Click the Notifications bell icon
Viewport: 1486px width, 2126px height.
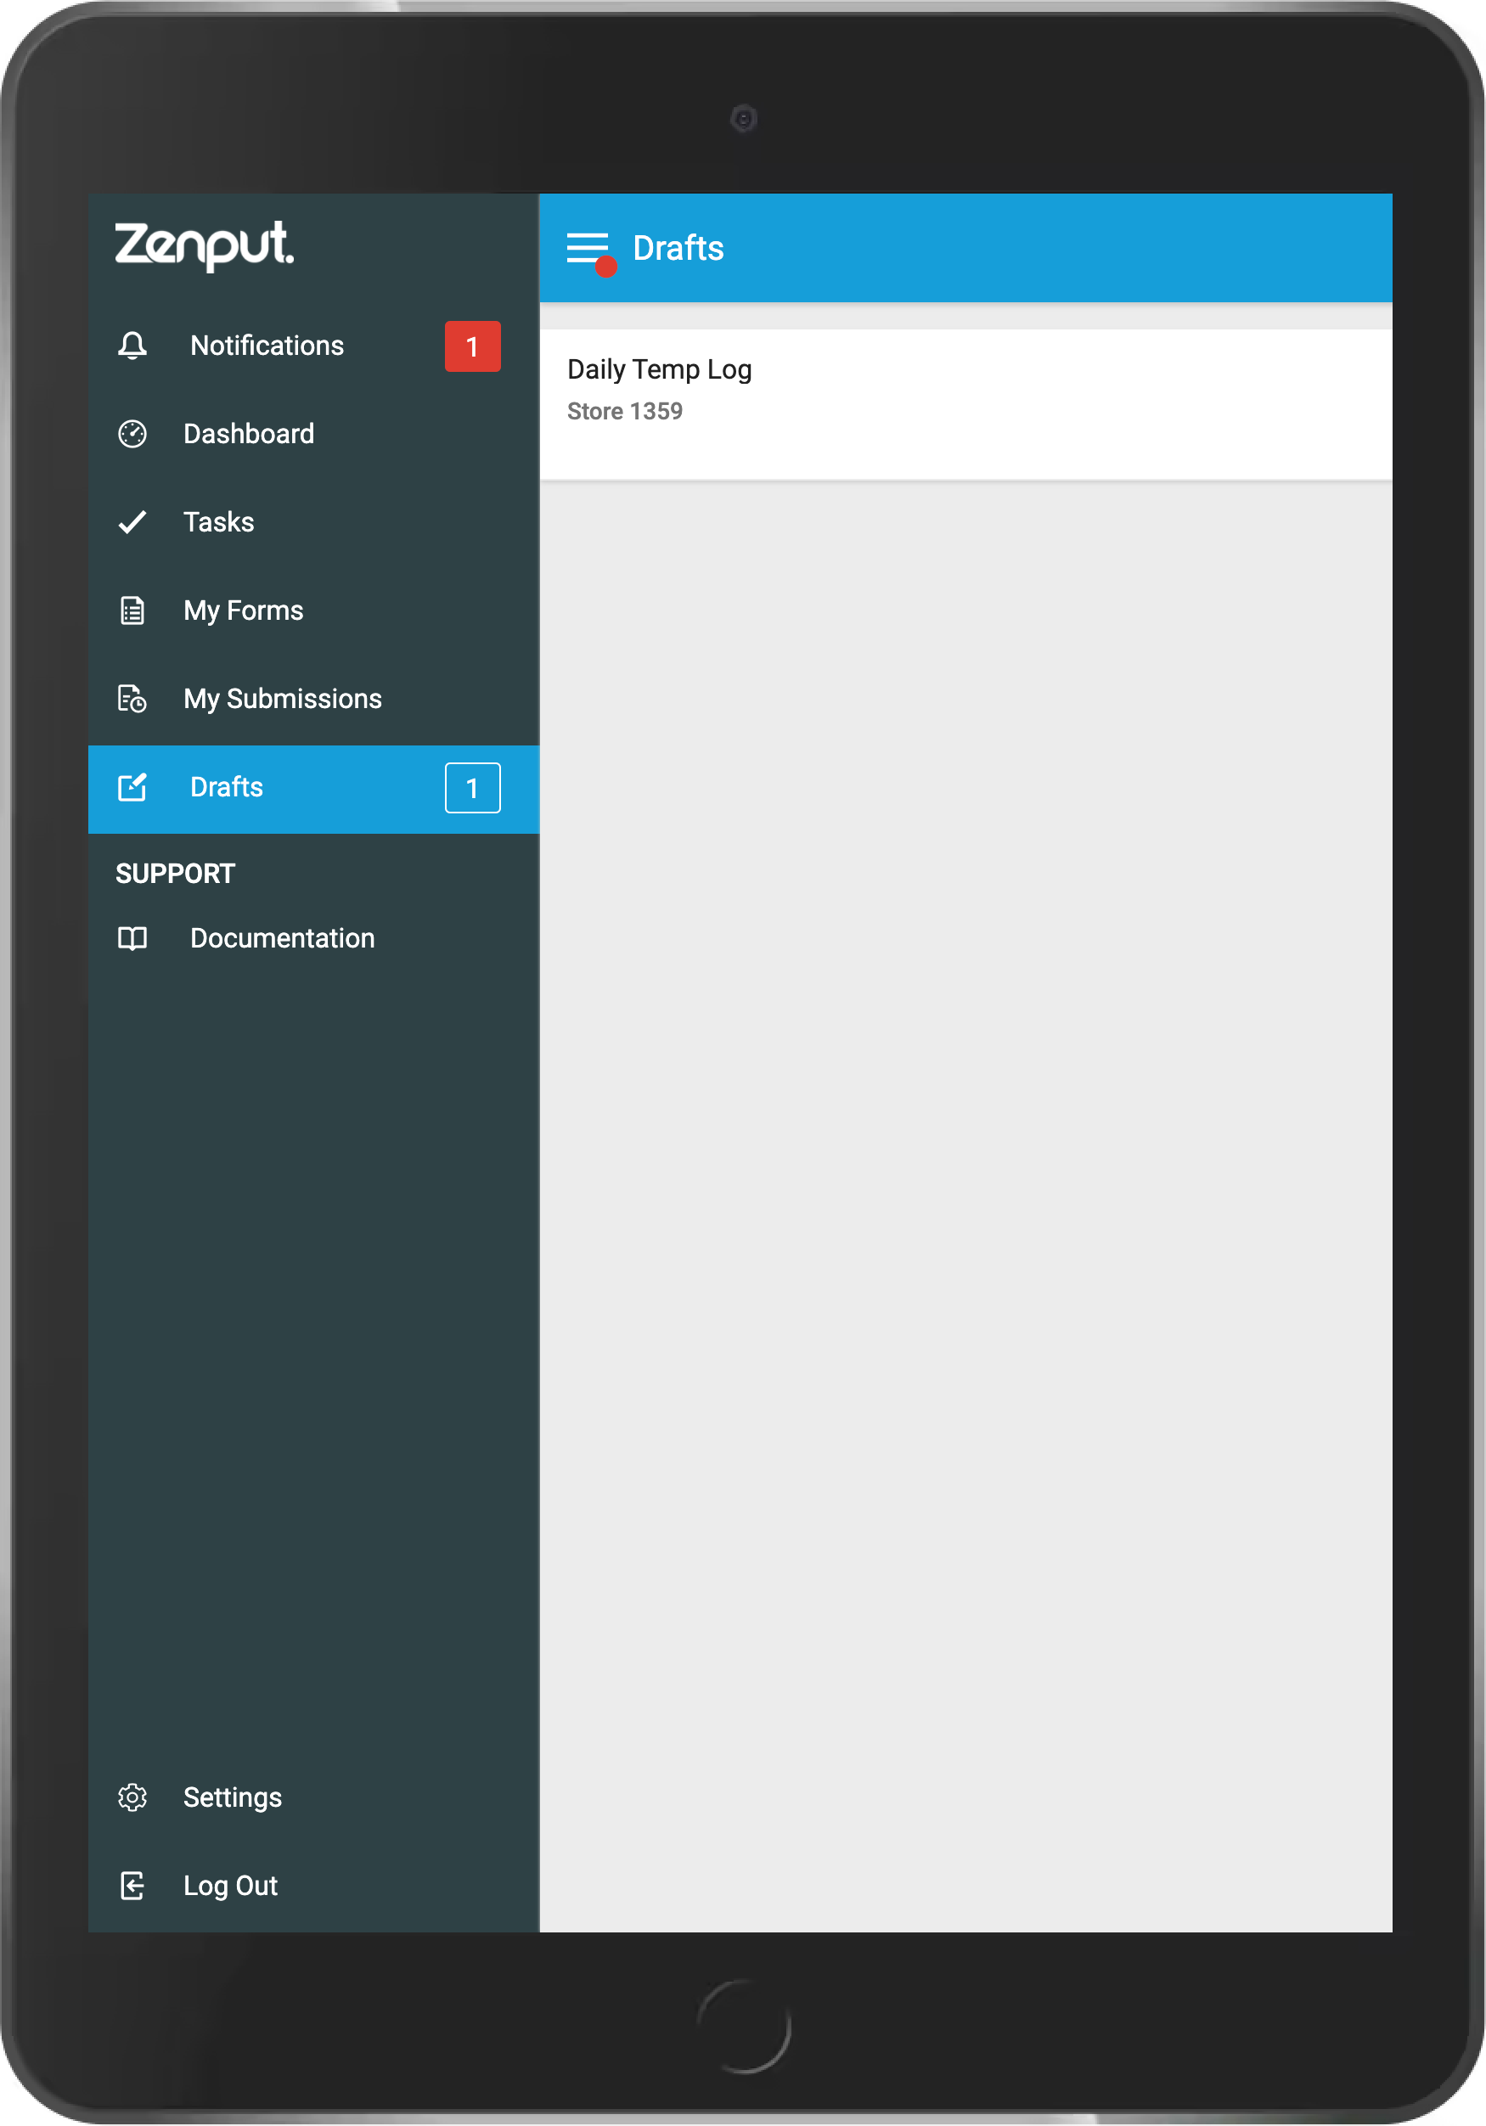pos(132,346)
